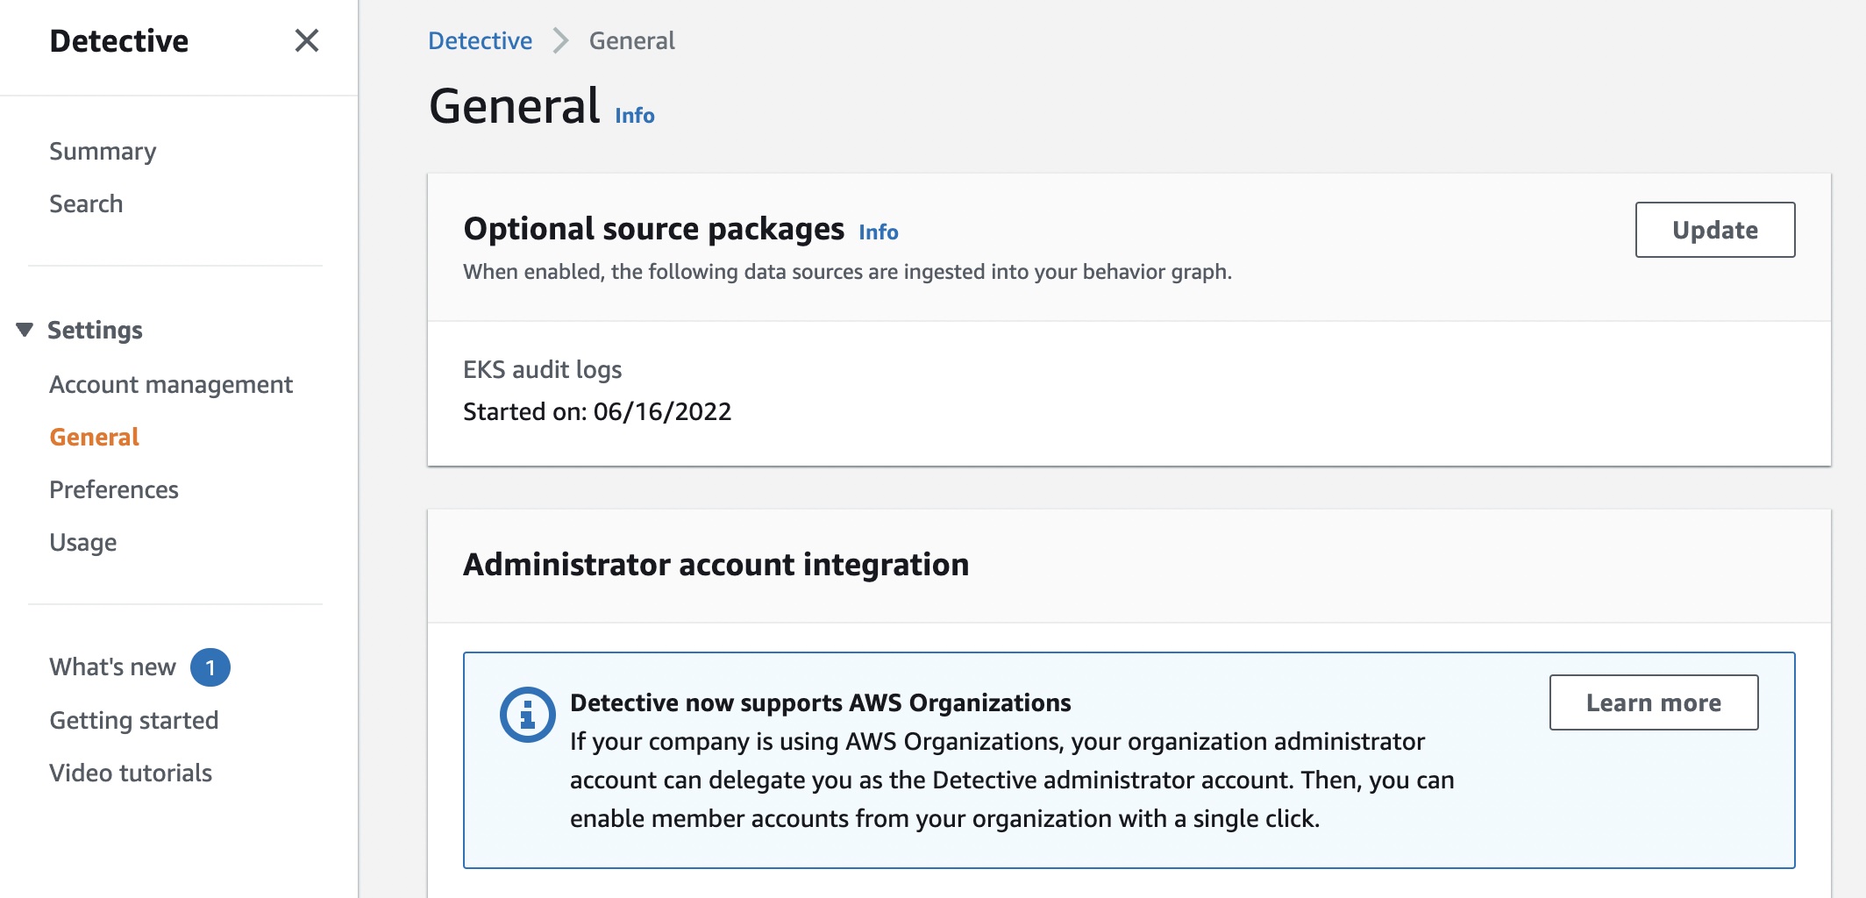
Task: Click the info icon in the Organizations alert
Action: tap(527, 714)
